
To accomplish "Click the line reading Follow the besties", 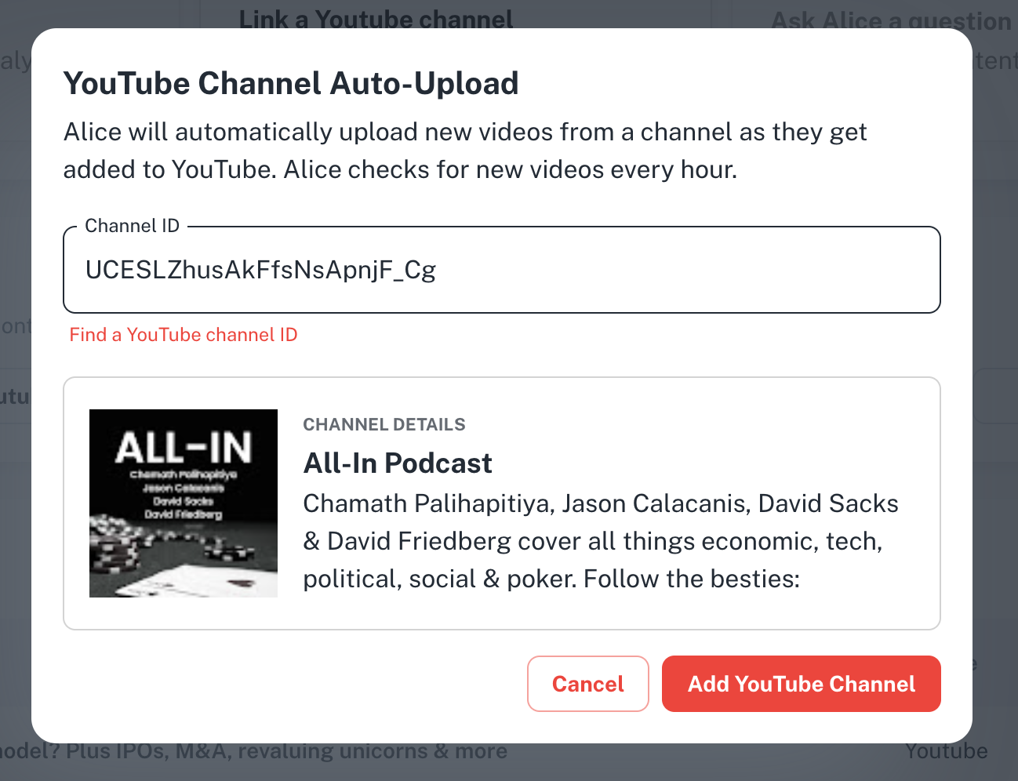I will 692,579.
